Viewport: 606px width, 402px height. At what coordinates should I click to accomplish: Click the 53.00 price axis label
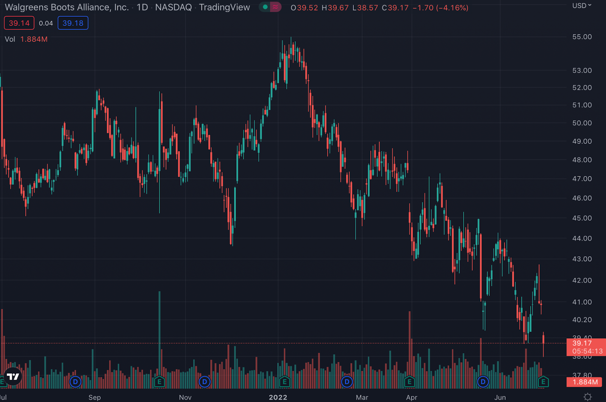[582, 70]
